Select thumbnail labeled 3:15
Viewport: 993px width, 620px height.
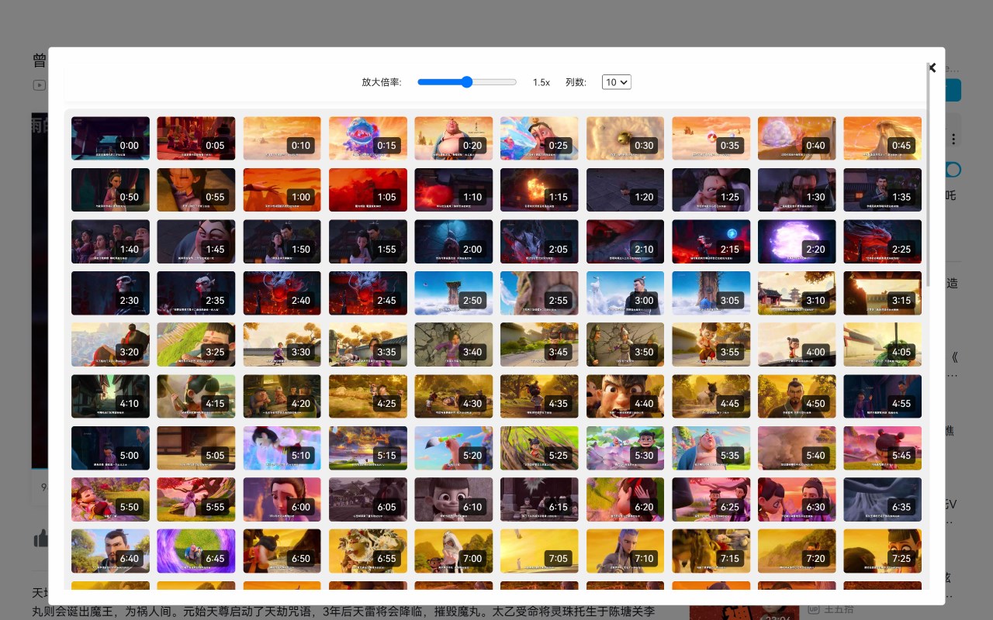click(x=883, y=293)
